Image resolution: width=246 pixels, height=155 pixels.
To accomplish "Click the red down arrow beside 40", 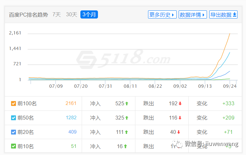I will (178, 132).
